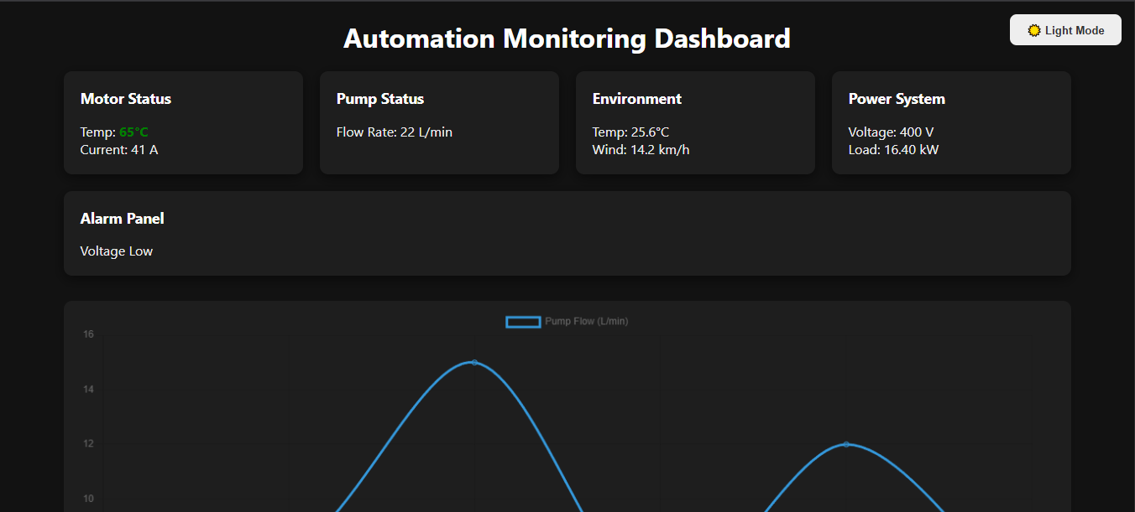Click the Power System card header

click(896, 98)
